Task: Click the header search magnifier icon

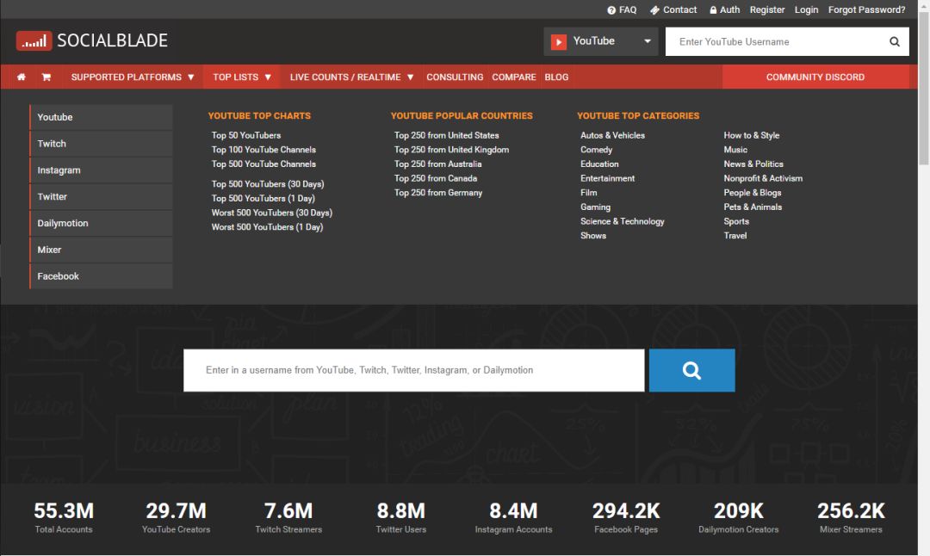Action: pos(895,41)
